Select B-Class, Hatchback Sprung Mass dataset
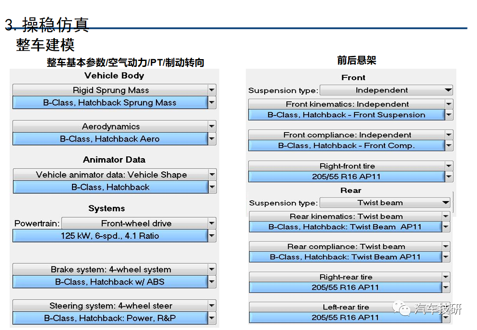Viewport: 477px width, 330px height. pos(110,103)
